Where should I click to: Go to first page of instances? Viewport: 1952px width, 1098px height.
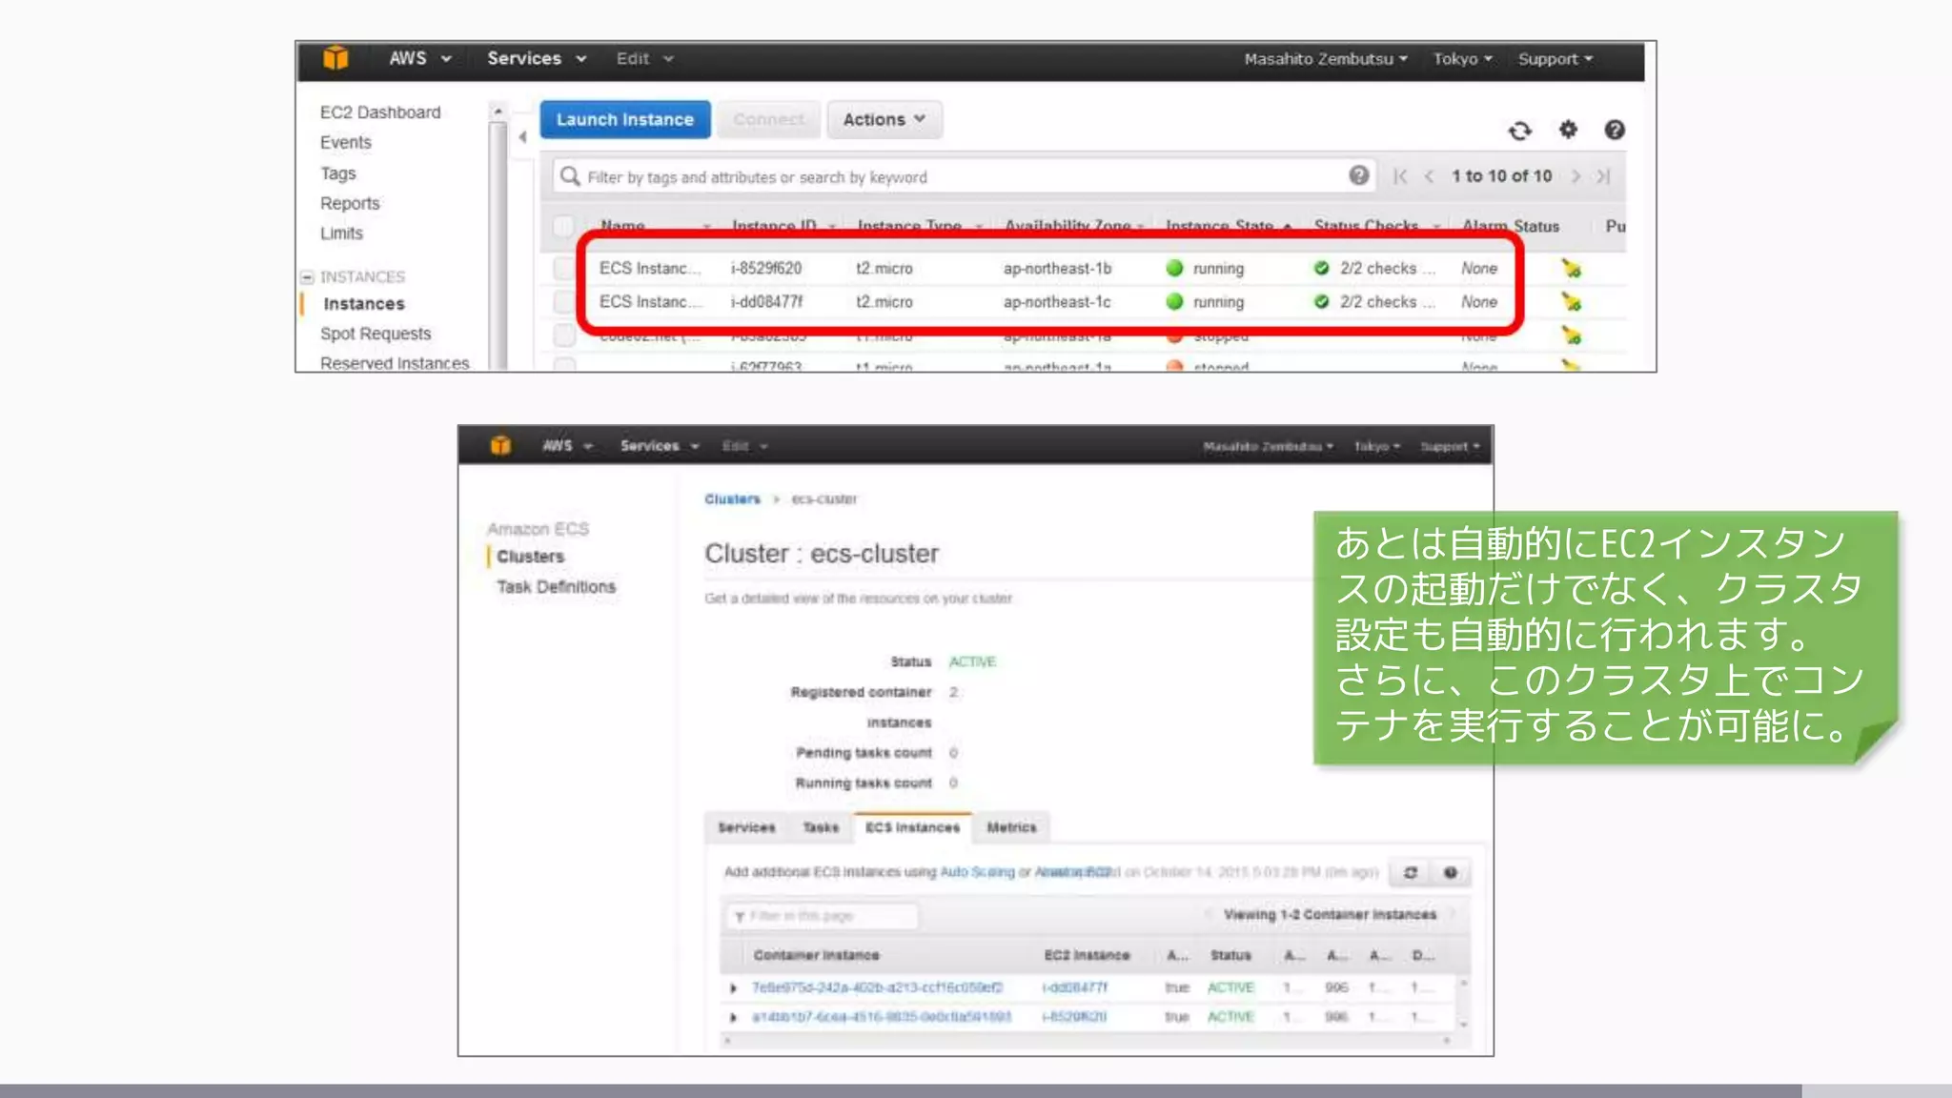[1400, 176]
